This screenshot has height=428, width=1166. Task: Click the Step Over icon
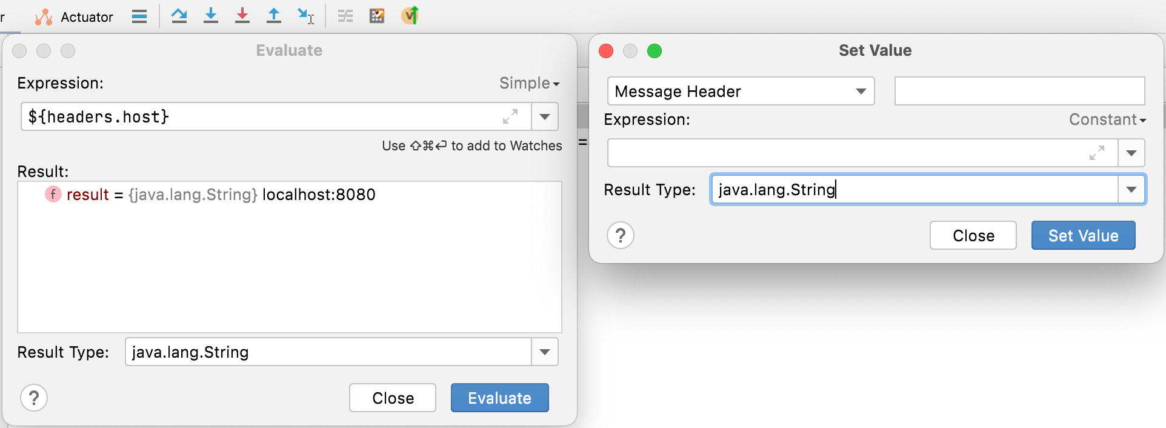(x=179, y=16)
